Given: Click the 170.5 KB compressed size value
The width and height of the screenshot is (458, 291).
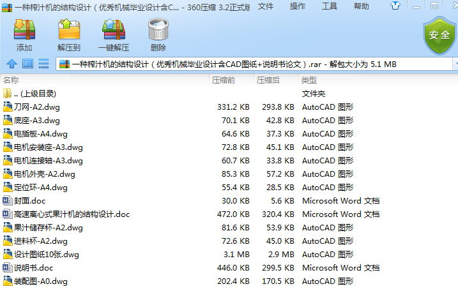Looking at the screenshot, I should click(278, 281).
